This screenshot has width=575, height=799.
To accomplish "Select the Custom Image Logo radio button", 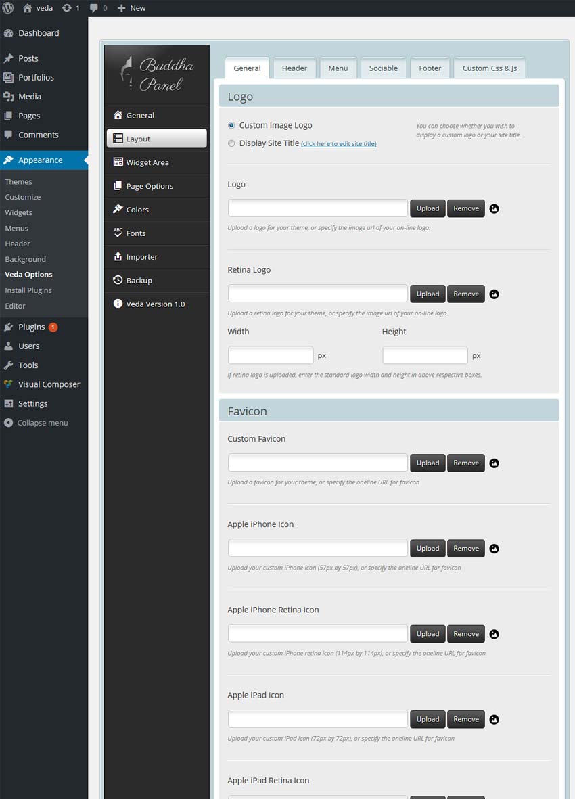I will 231,125.
